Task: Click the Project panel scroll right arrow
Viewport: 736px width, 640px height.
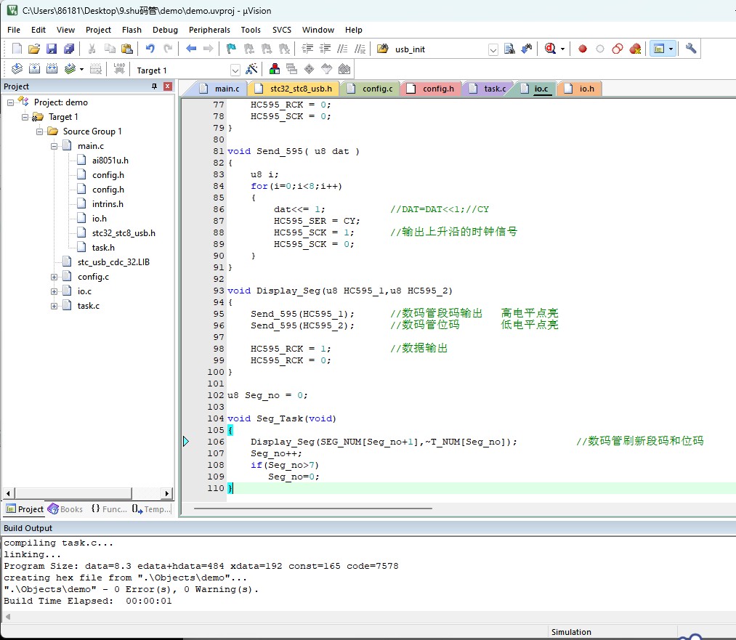Action: point(167,493)
